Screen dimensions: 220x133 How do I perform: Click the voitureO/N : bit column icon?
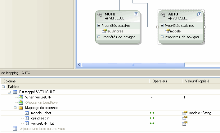click(x=27, y=123)
